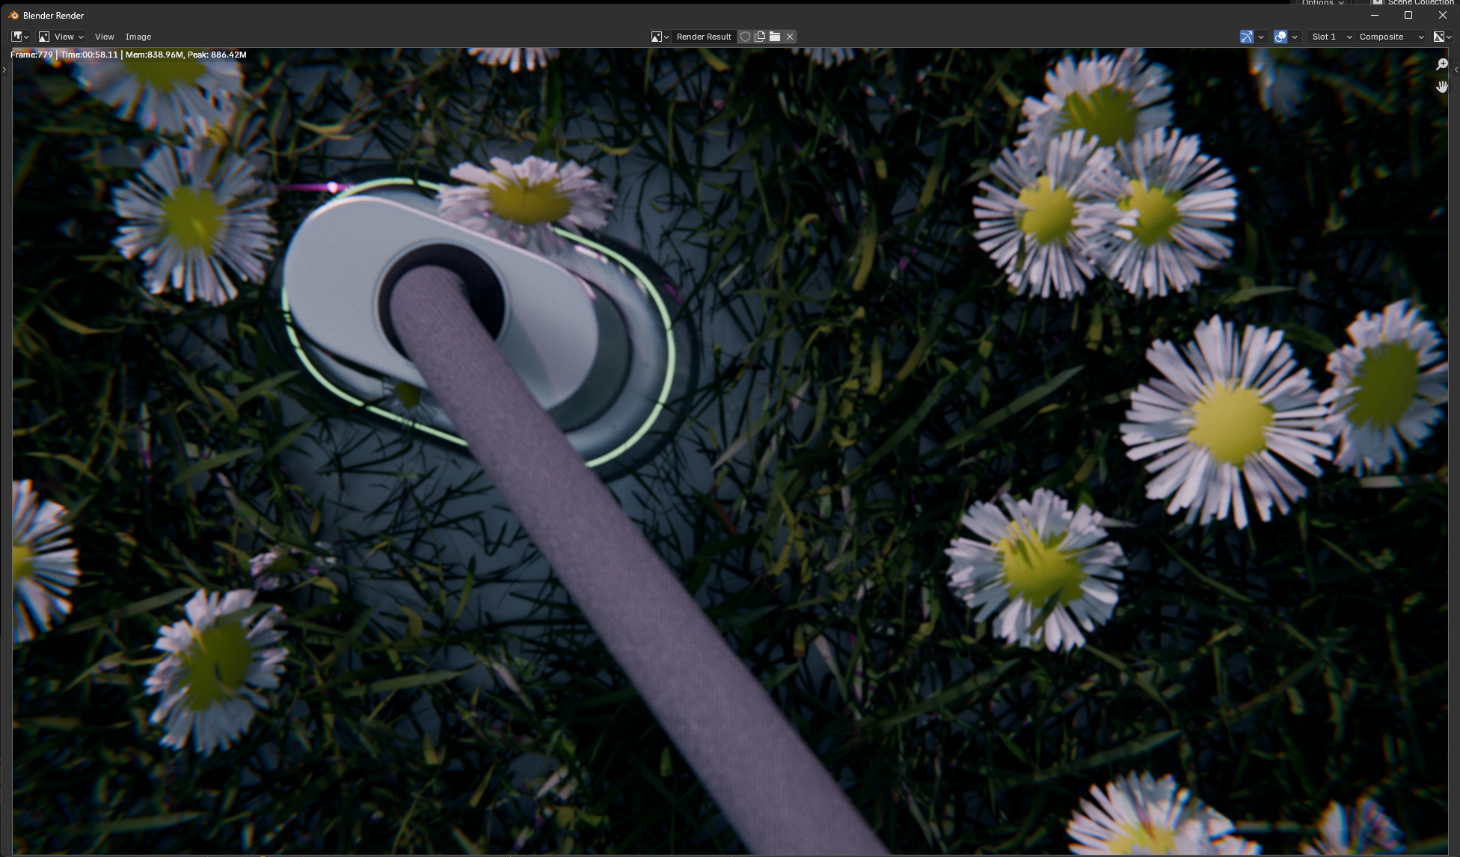
Task: Open the Composite layer dropdown
Action: (x=1390, y=37)
